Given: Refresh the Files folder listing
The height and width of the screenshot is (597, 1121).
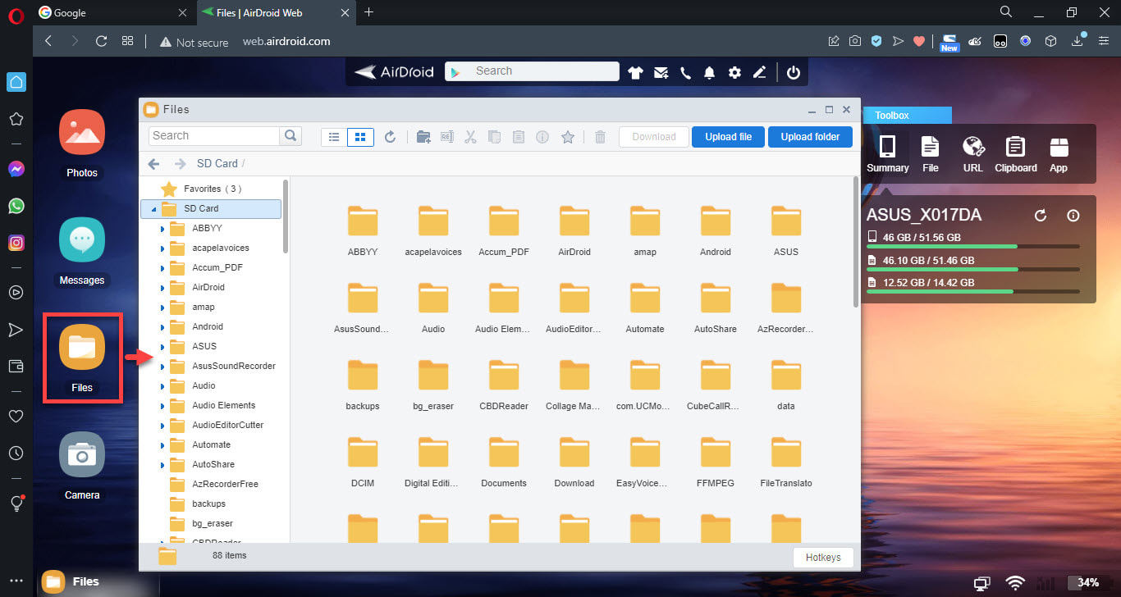Looking at the screenshot, I should point(391,137).
